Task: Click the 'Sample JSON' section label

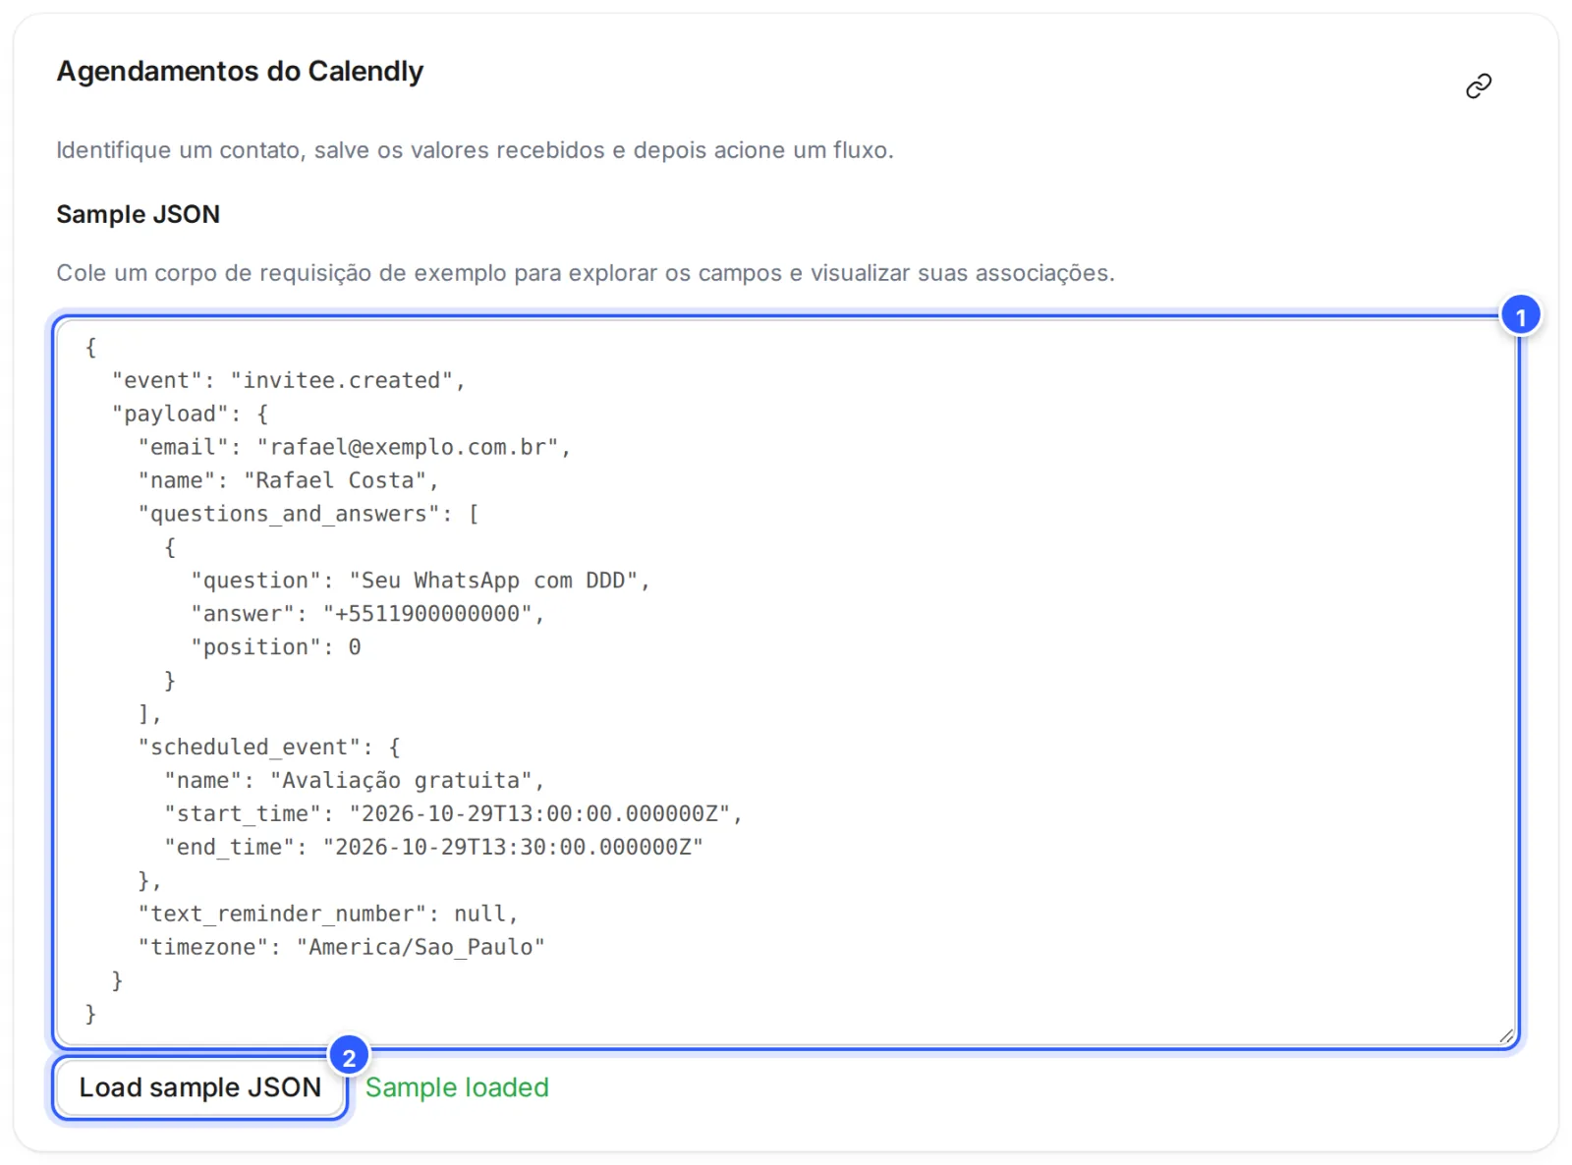Action: point(139,214)
